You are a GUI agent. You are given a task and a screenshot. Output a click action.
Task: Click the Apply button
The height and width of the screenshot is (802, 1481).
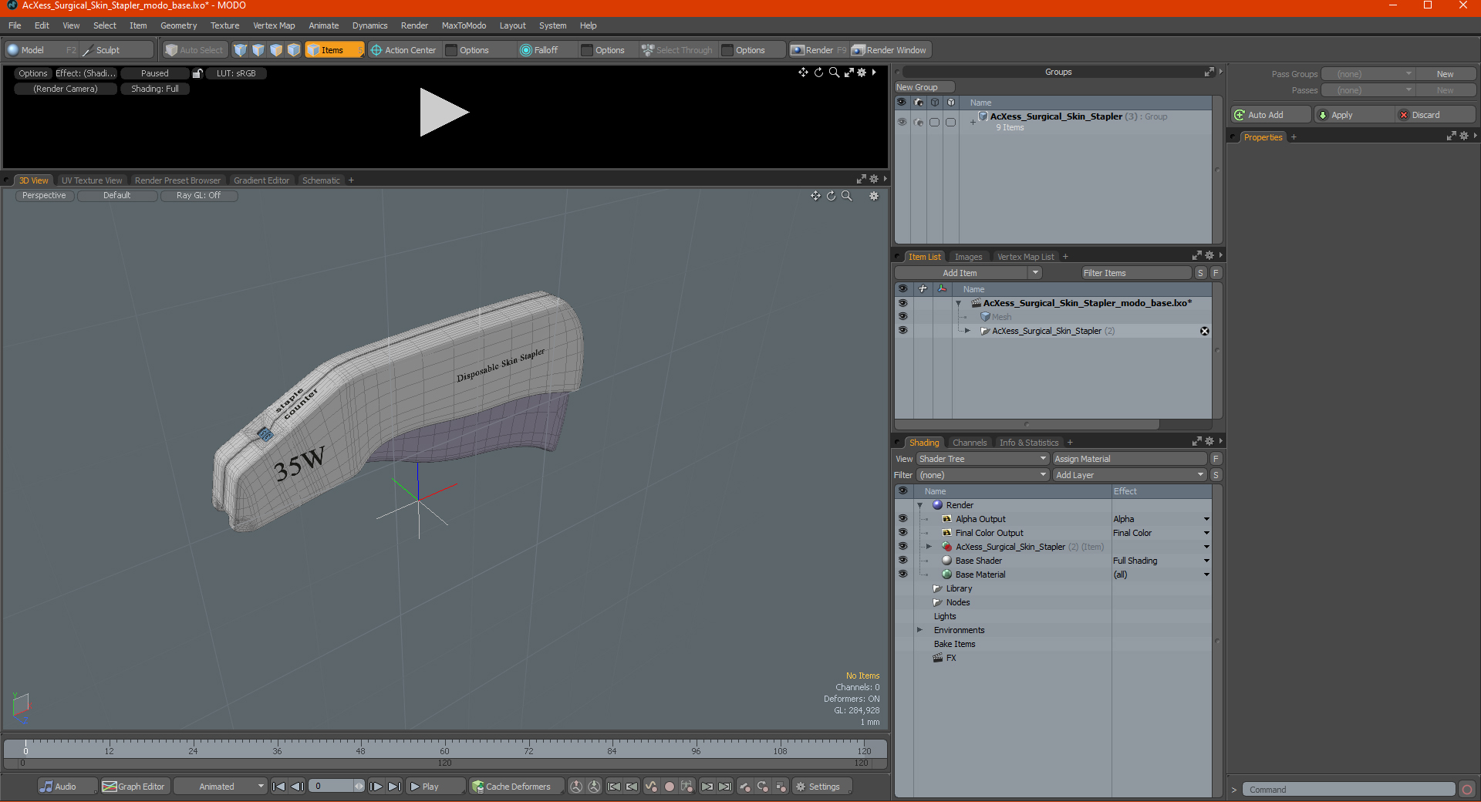tap(1354, 115)
